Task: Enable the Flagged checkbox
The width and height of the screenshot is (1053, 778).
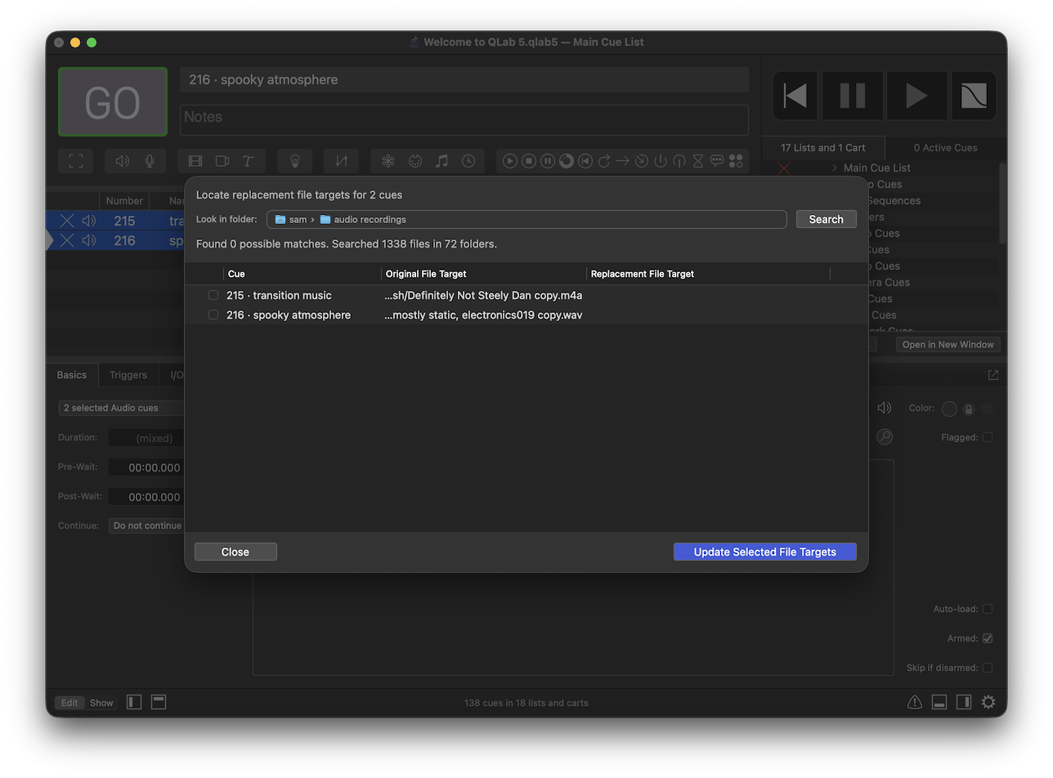Action: 988,437
